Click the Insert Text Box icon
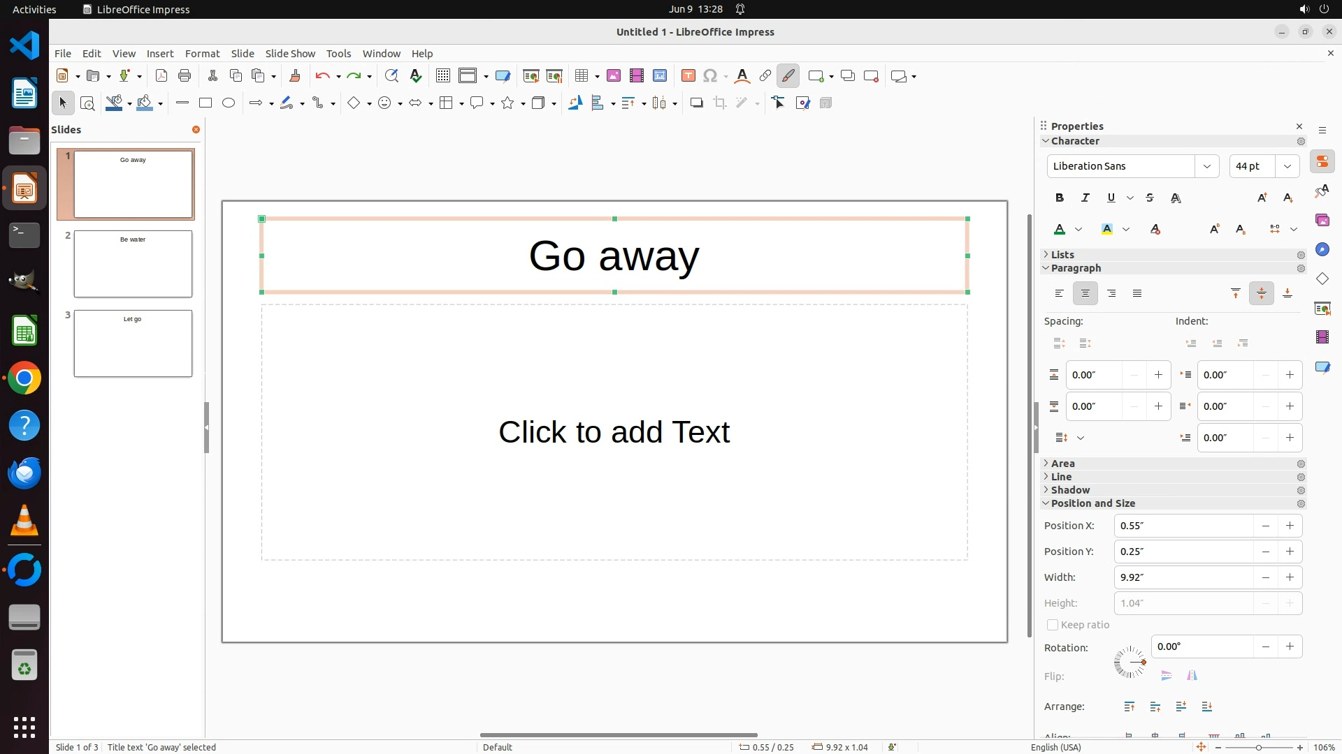This screenshot has height=754, width=1342. click(x=688, y=76)
